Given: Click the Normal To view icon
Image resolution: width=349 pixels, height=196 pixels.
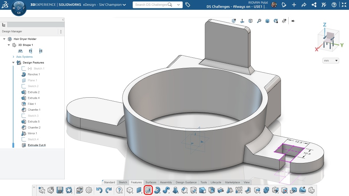Looking at the screenshot, I should pyautogui.click(x=242, y=21).
